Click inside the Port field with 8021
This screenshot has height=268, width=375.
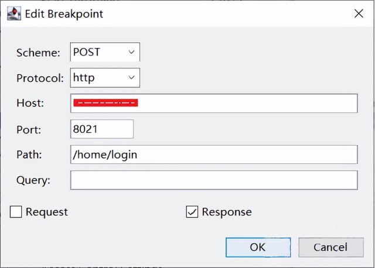(102, 129)
